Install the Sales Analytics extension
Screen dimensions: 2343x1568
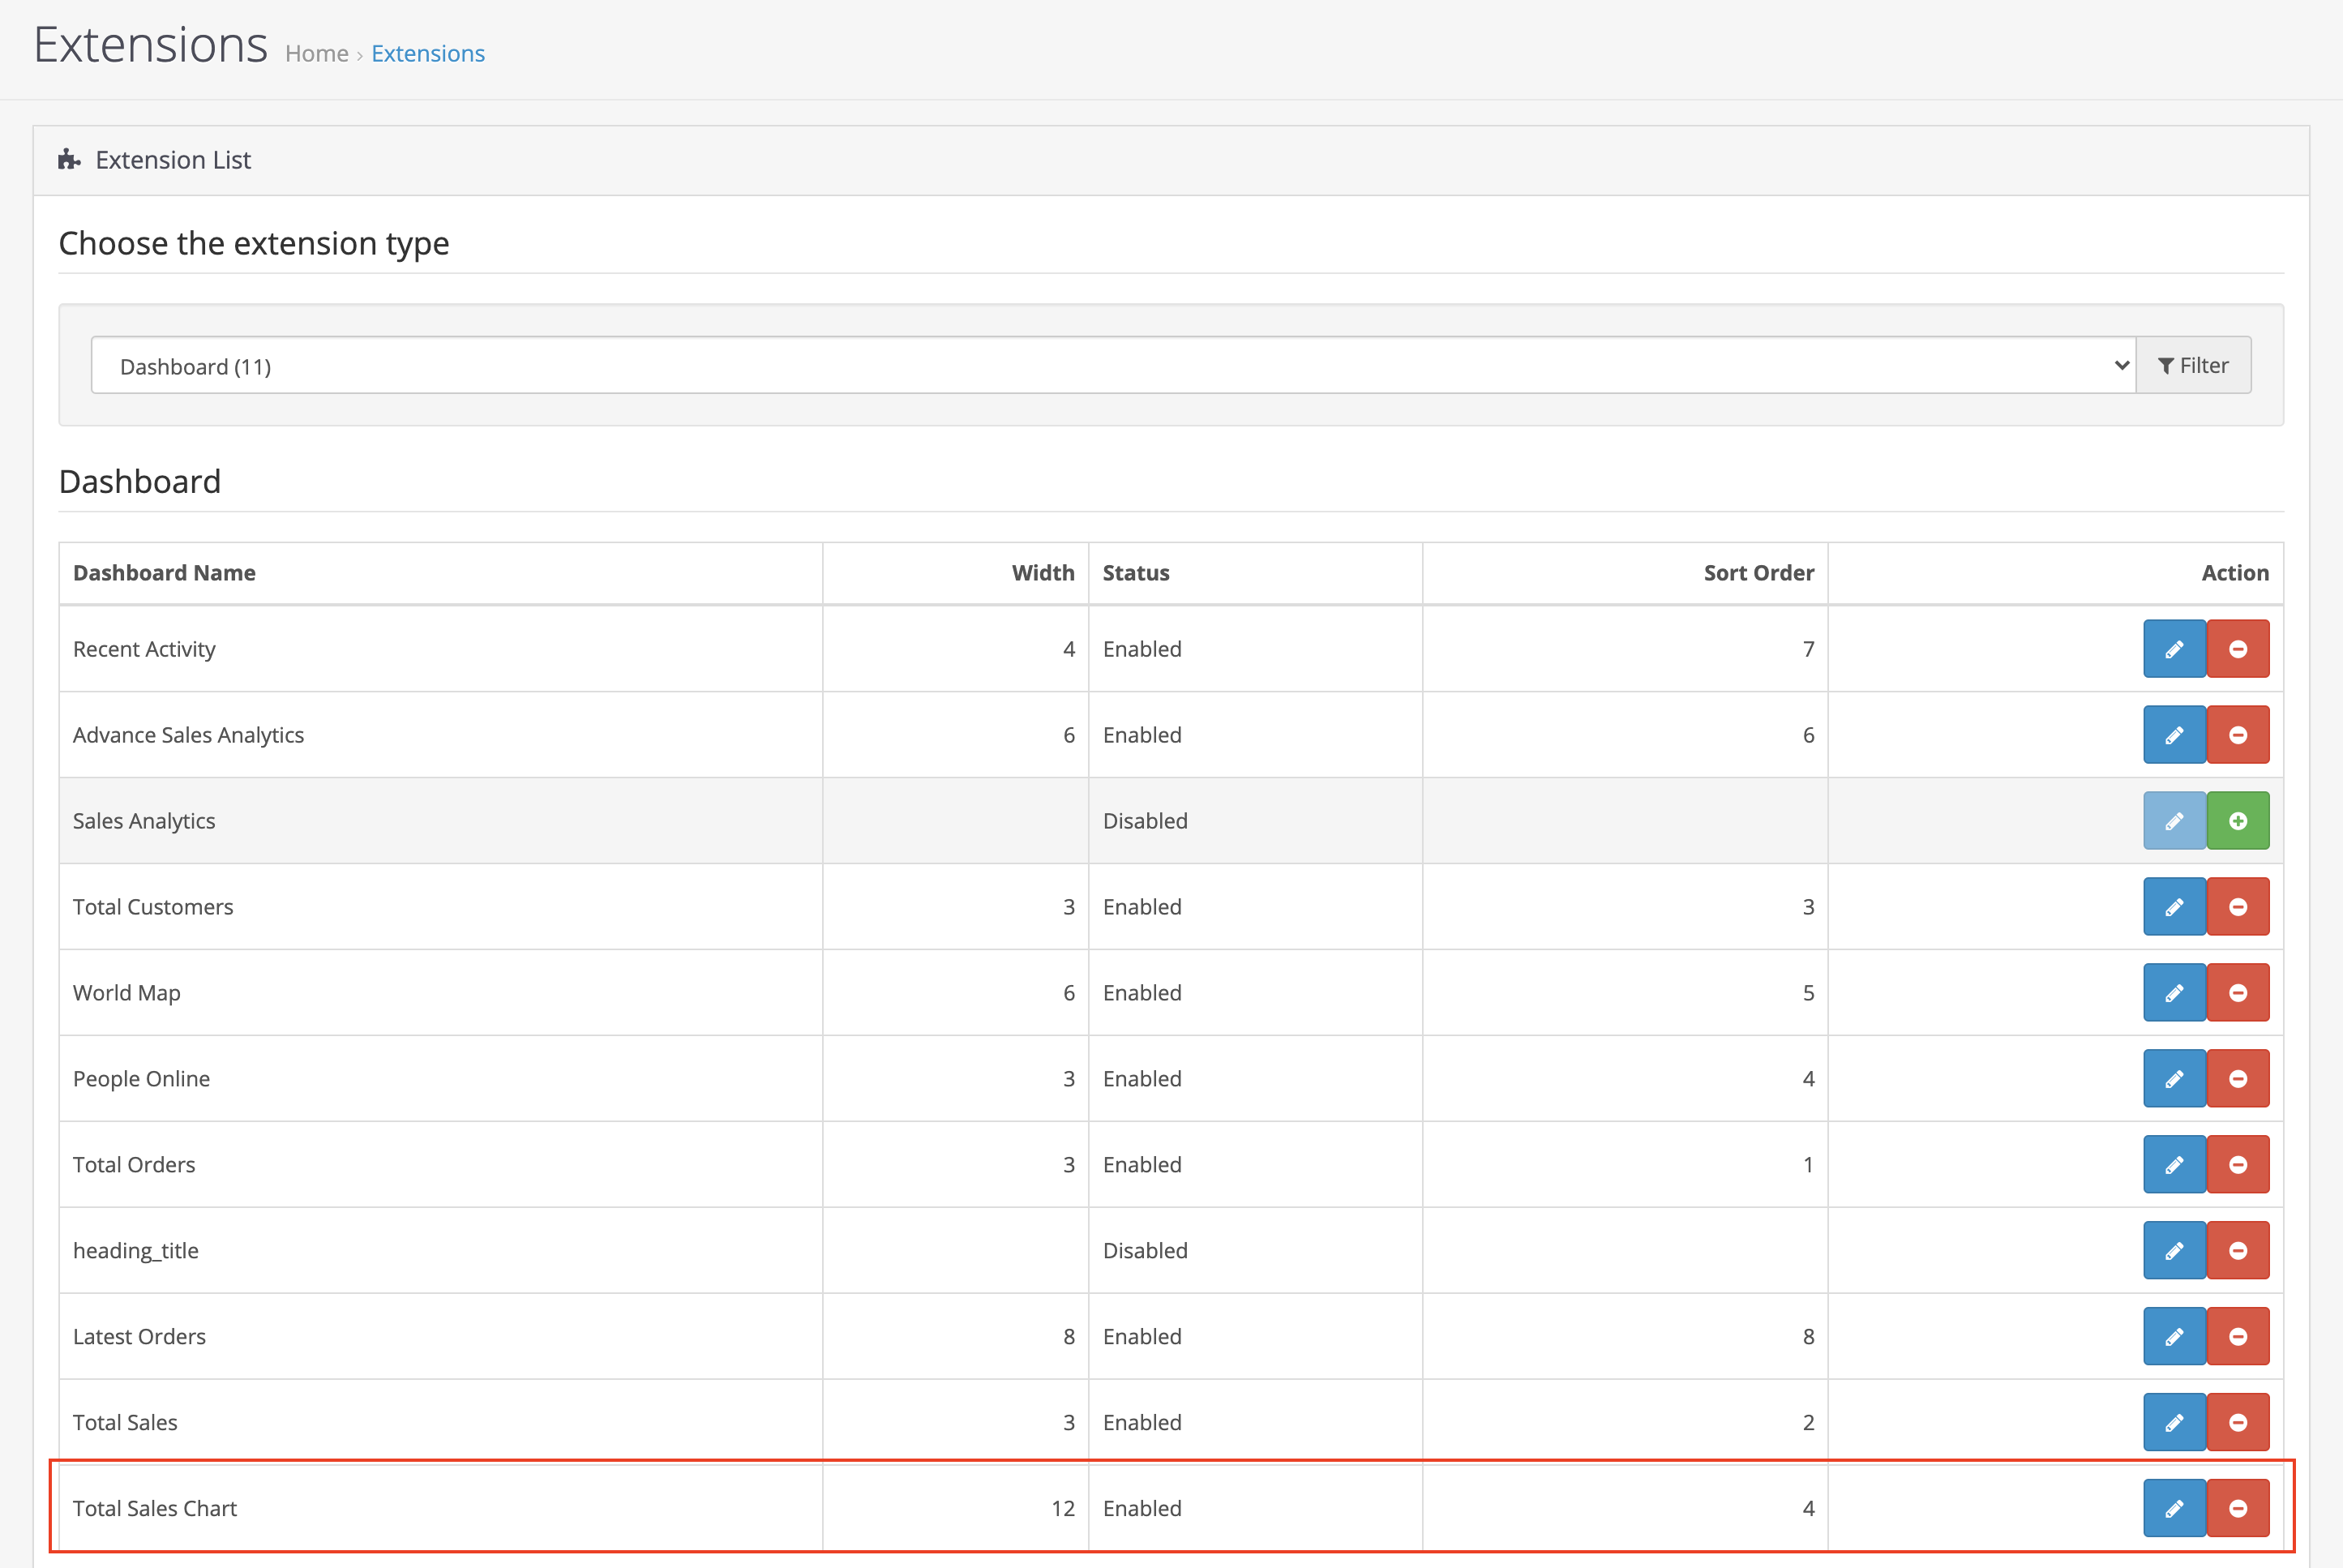[2237, 821]
